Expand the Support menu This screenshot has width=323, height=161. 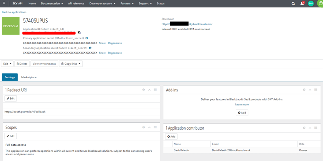point(145,3)
